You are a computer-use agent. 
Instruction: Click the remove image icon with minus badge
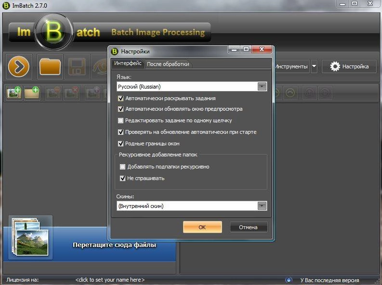(x=53, y=93)
